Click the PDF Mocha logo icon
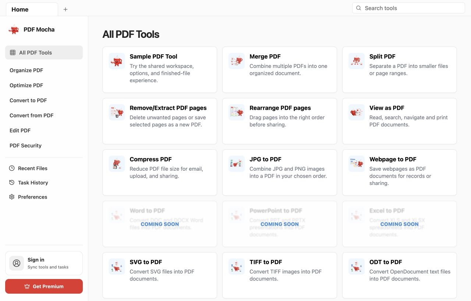Image resolution: width=471 pixels, height=301 pixels. (14, 30)
